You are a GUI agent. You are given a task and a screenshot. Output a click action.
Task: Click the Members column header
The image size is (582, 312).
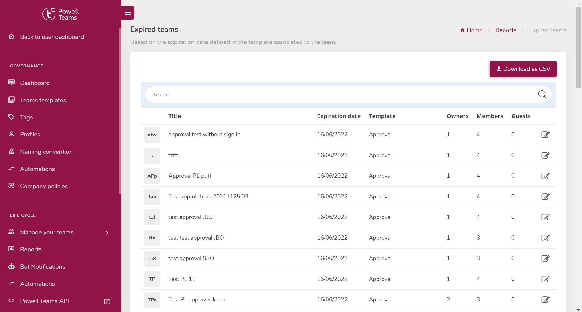[490, 116]
